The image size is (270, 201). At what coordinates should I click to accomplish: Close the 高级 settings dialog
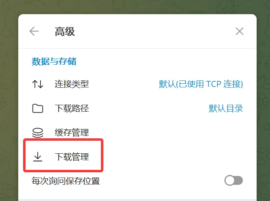click(240, 31)
